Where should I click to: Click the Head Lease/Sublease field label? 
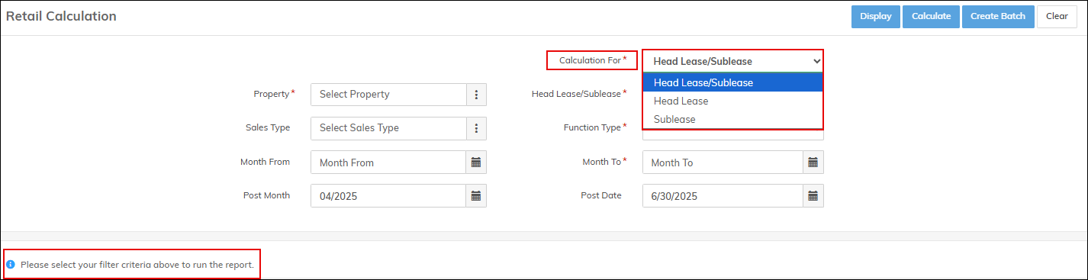576,94
